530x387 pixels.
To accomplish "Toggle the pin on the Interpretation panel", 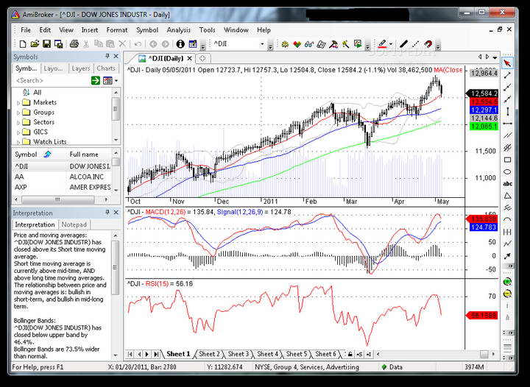I will 107,213.
